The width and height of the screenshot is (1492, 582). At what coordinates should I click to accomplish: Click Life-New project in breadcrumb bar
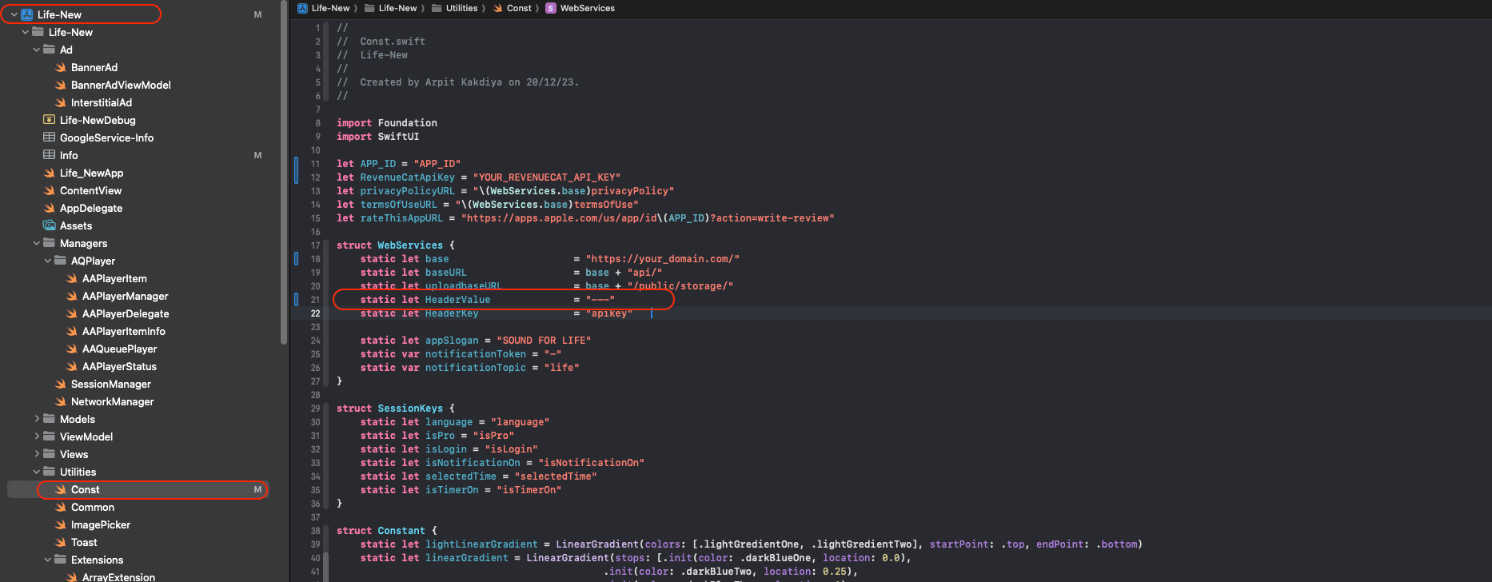[x=324, y=8]
